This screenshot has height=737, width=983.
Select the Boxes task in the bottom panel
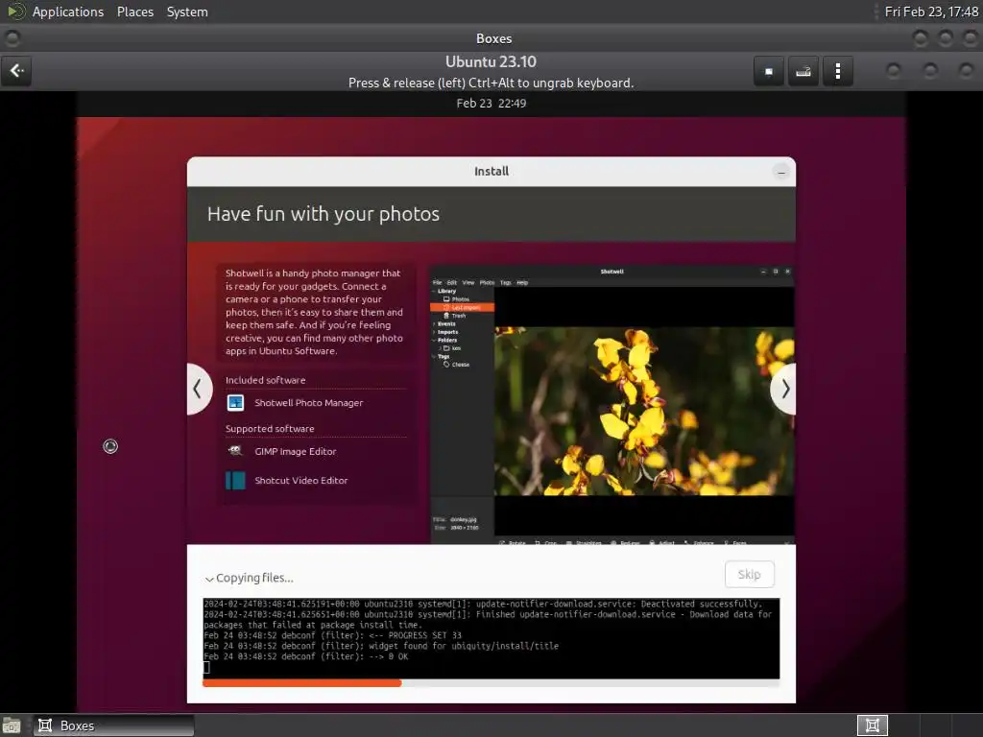click(x=113, y=725)
